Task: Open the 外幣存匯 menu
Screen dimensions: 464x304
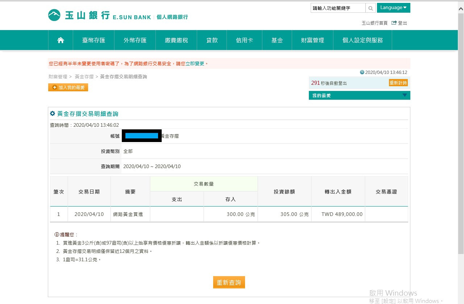Action: point(135,40)
